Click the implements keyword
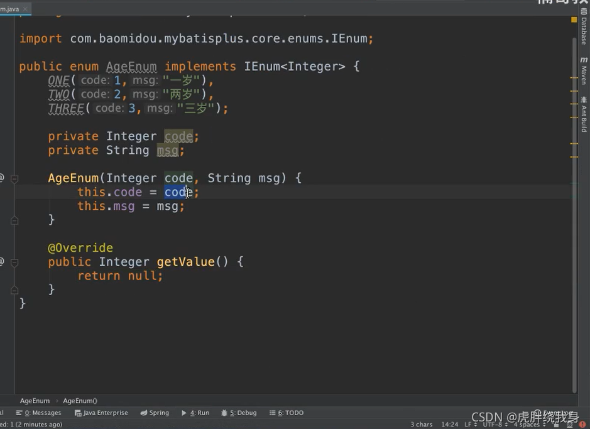 pyautogui.click(x=200, y=67)
